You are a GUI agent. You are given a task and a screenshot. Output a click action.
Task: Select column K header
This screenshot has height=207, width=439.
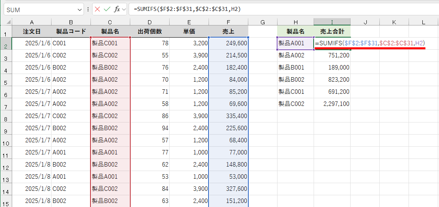coord(394,22)
